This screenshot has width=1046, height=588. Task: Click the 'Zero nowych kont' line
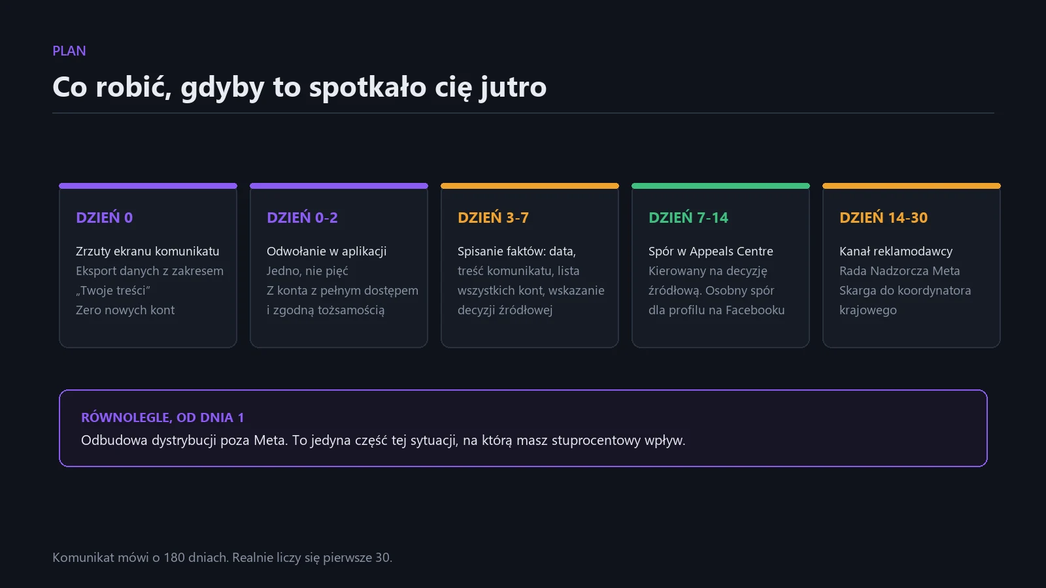coord(126,310)
